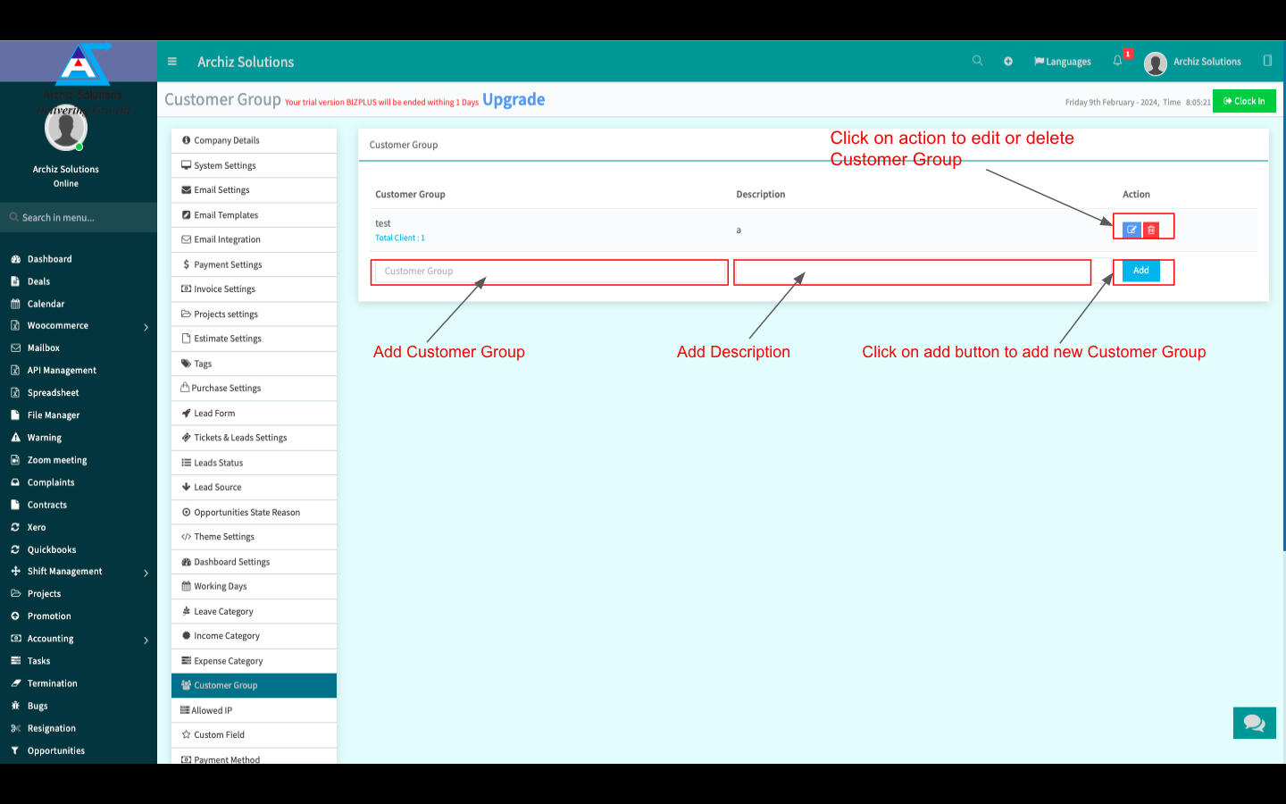The width and height of the screenshot is (1286, 804).
Task: Open Email Settings in settings list
Action: tap(221, 190)
